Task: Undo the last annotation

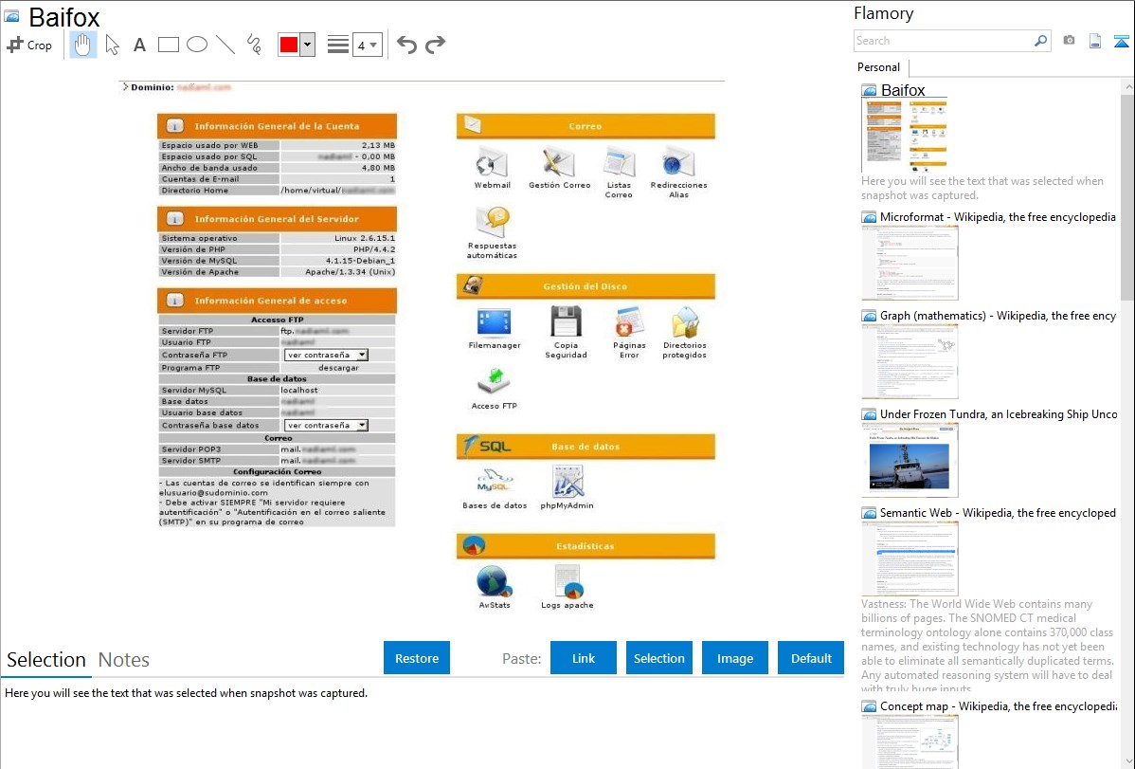Action: [x=406, y=45]
